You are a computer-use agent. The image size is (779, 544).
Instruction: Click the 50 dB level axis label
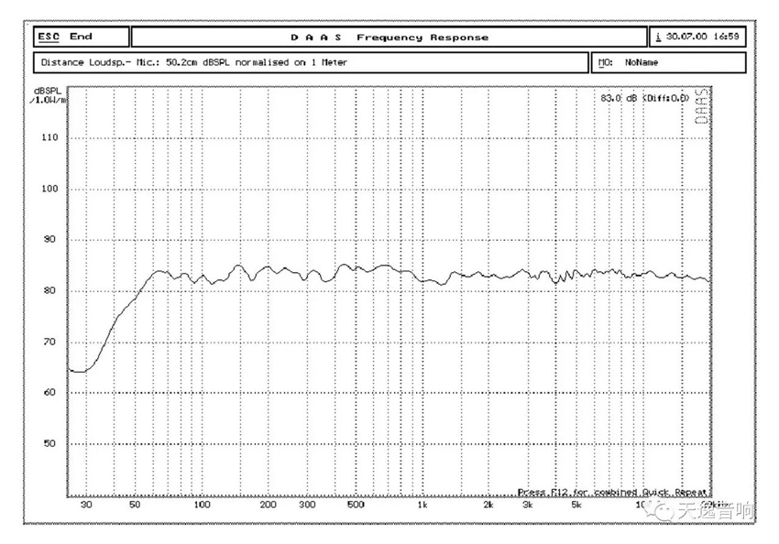click(x=49, y=444)
